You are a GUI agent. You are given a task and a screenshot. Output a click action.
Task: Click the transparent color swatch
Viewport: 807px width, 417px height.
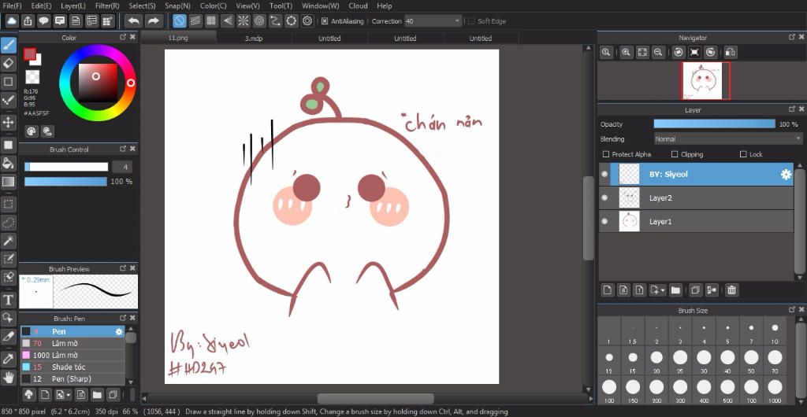click(x=32, y=77)
